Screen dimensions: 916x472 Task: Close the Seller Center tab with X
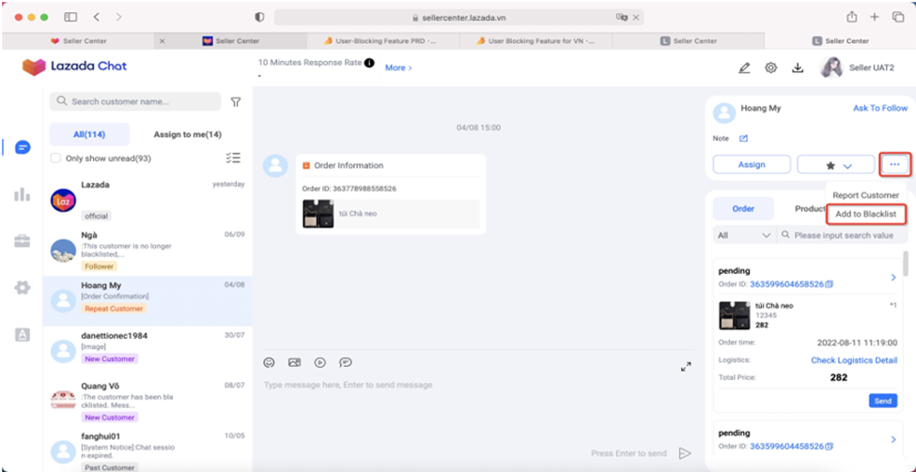(163, 41)
